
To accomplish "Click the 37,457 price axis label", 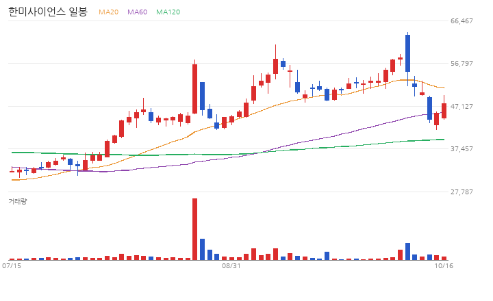I will point(462,148).
